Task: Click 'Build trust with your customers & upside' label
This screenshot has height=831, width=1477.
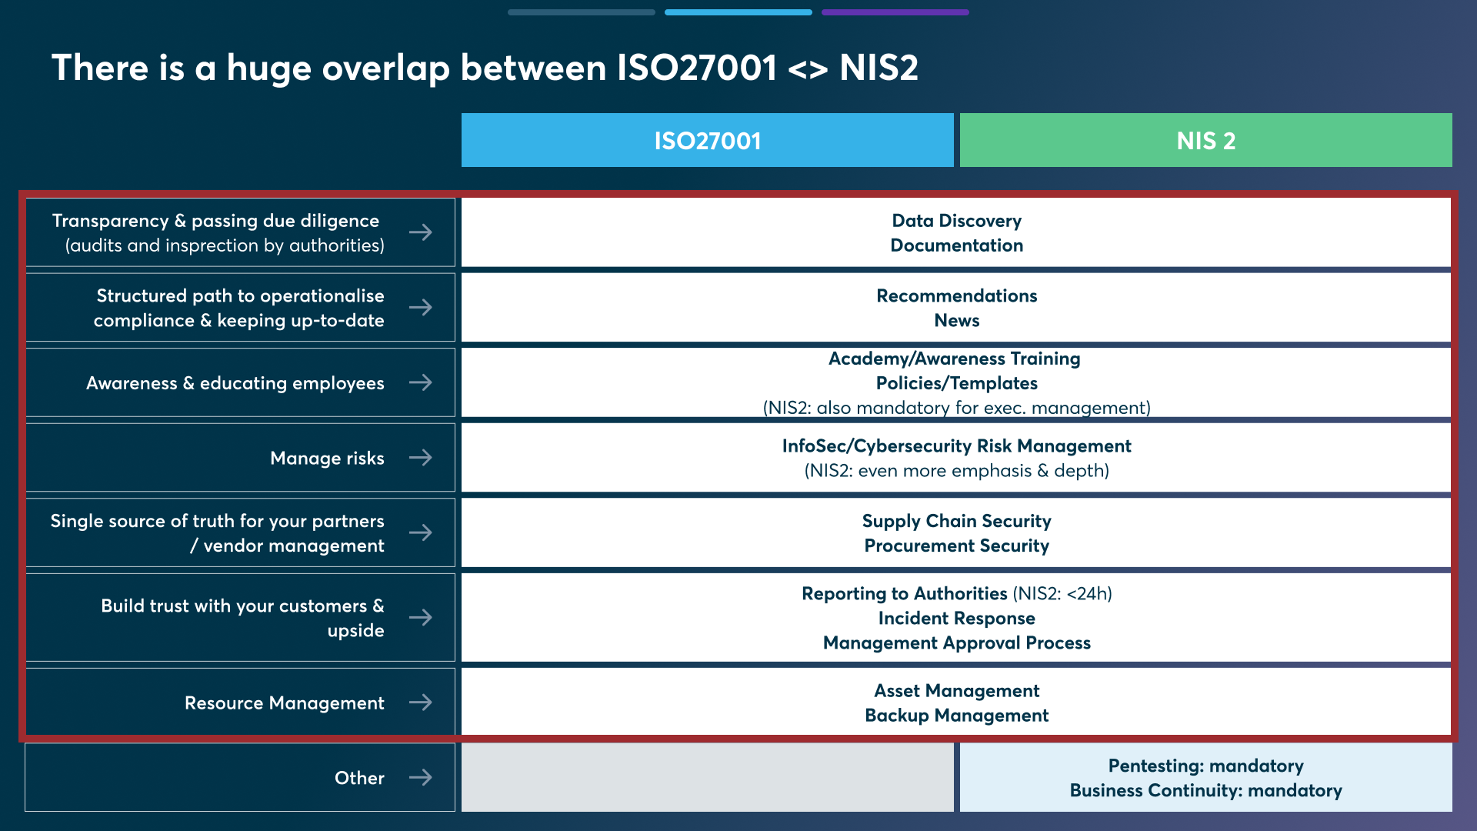Action: (x=242, y=618)
